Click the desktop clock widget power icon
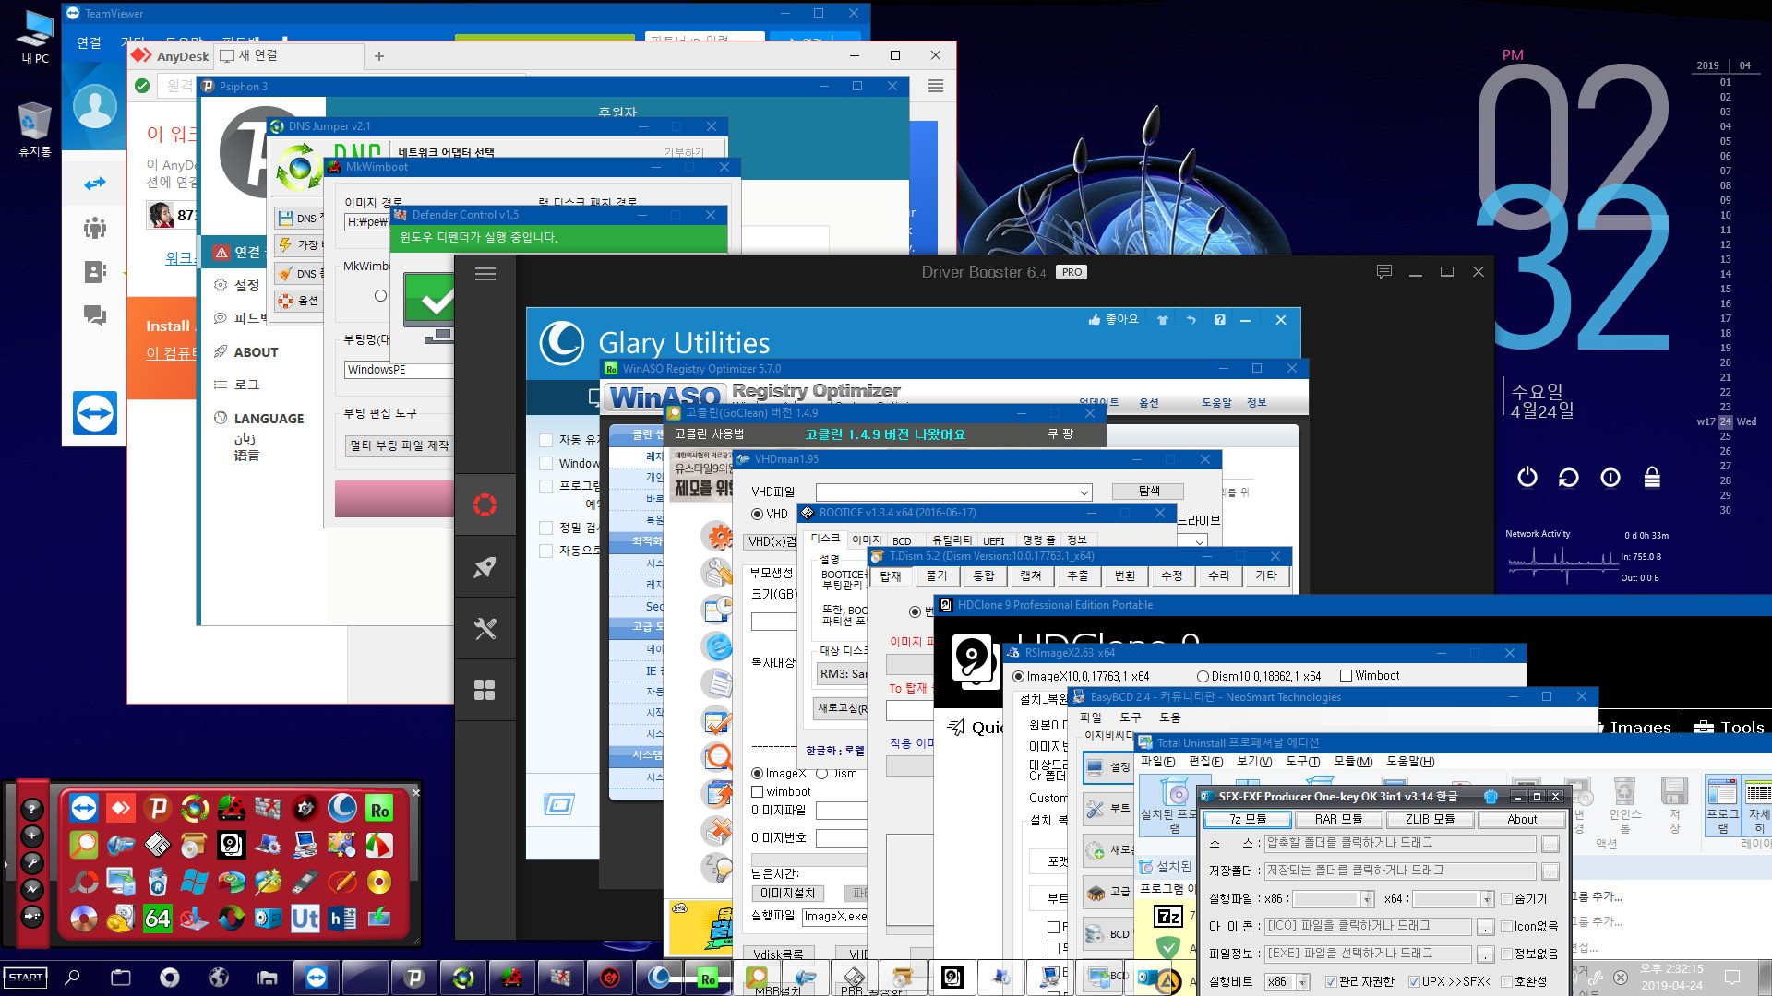Image resolution: width=1772 pixels, height=996 pixels. (x=1527, y=477)
